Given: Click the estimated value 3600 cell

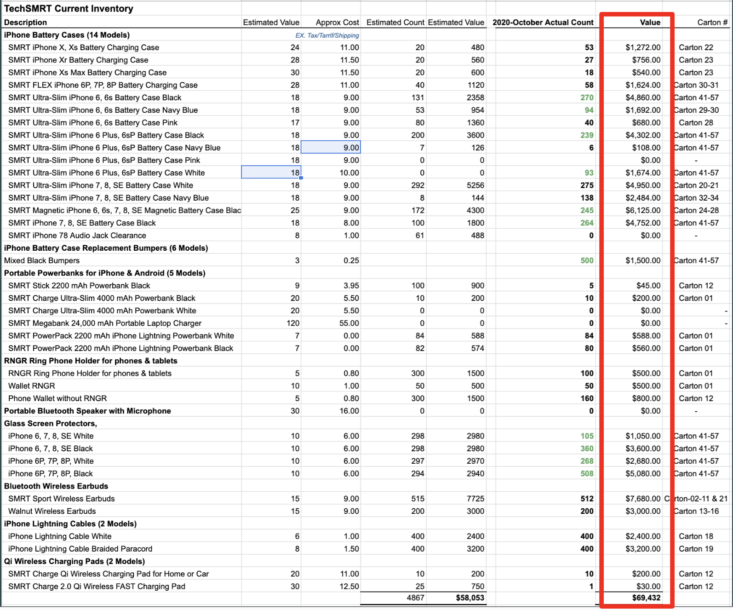Looking at the screenshot, I should (475, 135).
